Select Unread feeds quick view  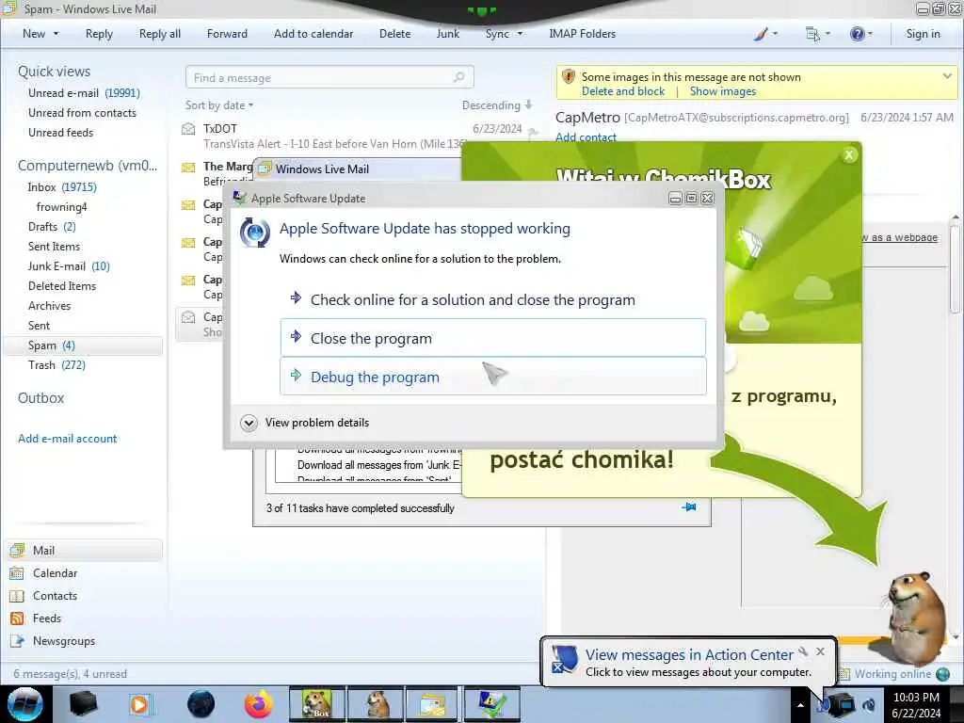(61, 132)
